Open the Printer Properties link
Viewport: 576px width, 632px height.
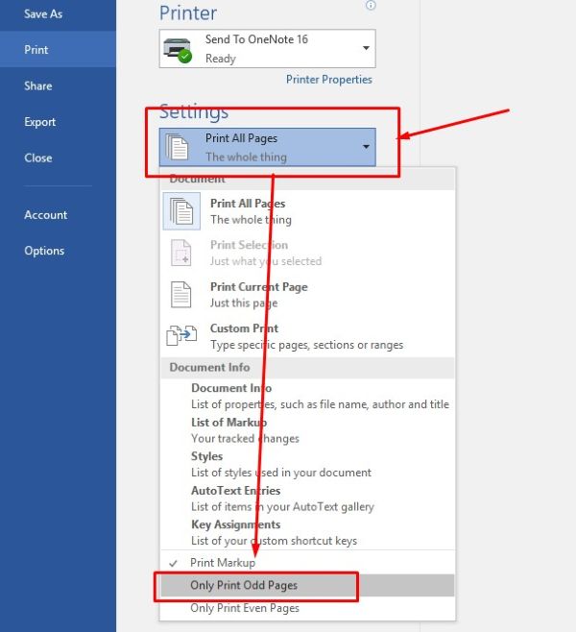329,80
